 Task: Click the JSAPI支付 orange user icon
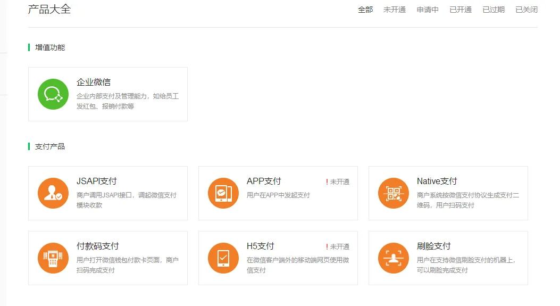pyautogui.click(x=53, y=193)
